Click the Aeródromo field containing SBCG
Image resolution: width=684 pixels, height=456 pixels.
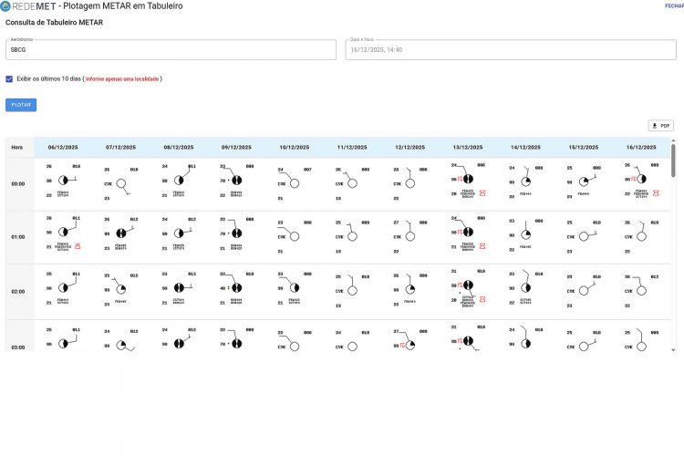pyautogui.click(x=171, y=49)
